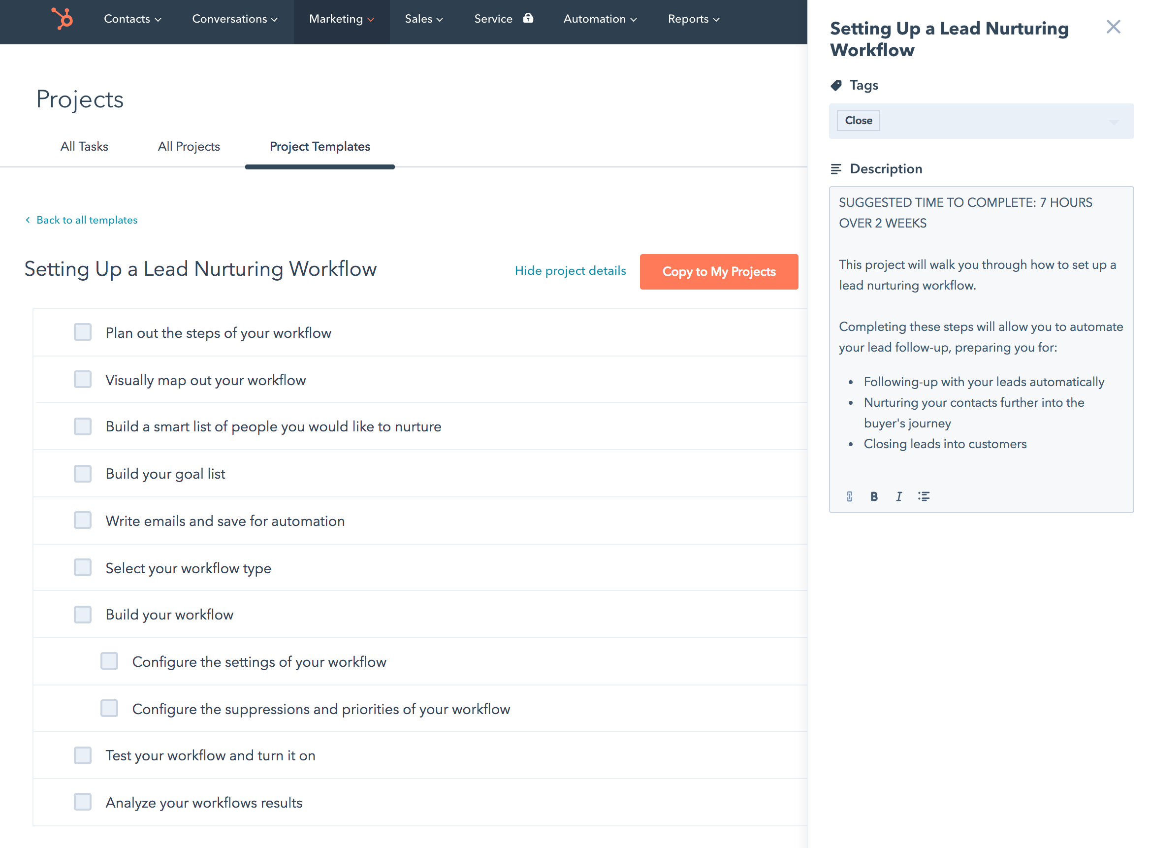
Task: Check Write emails and save for automation
Action: 83,520
